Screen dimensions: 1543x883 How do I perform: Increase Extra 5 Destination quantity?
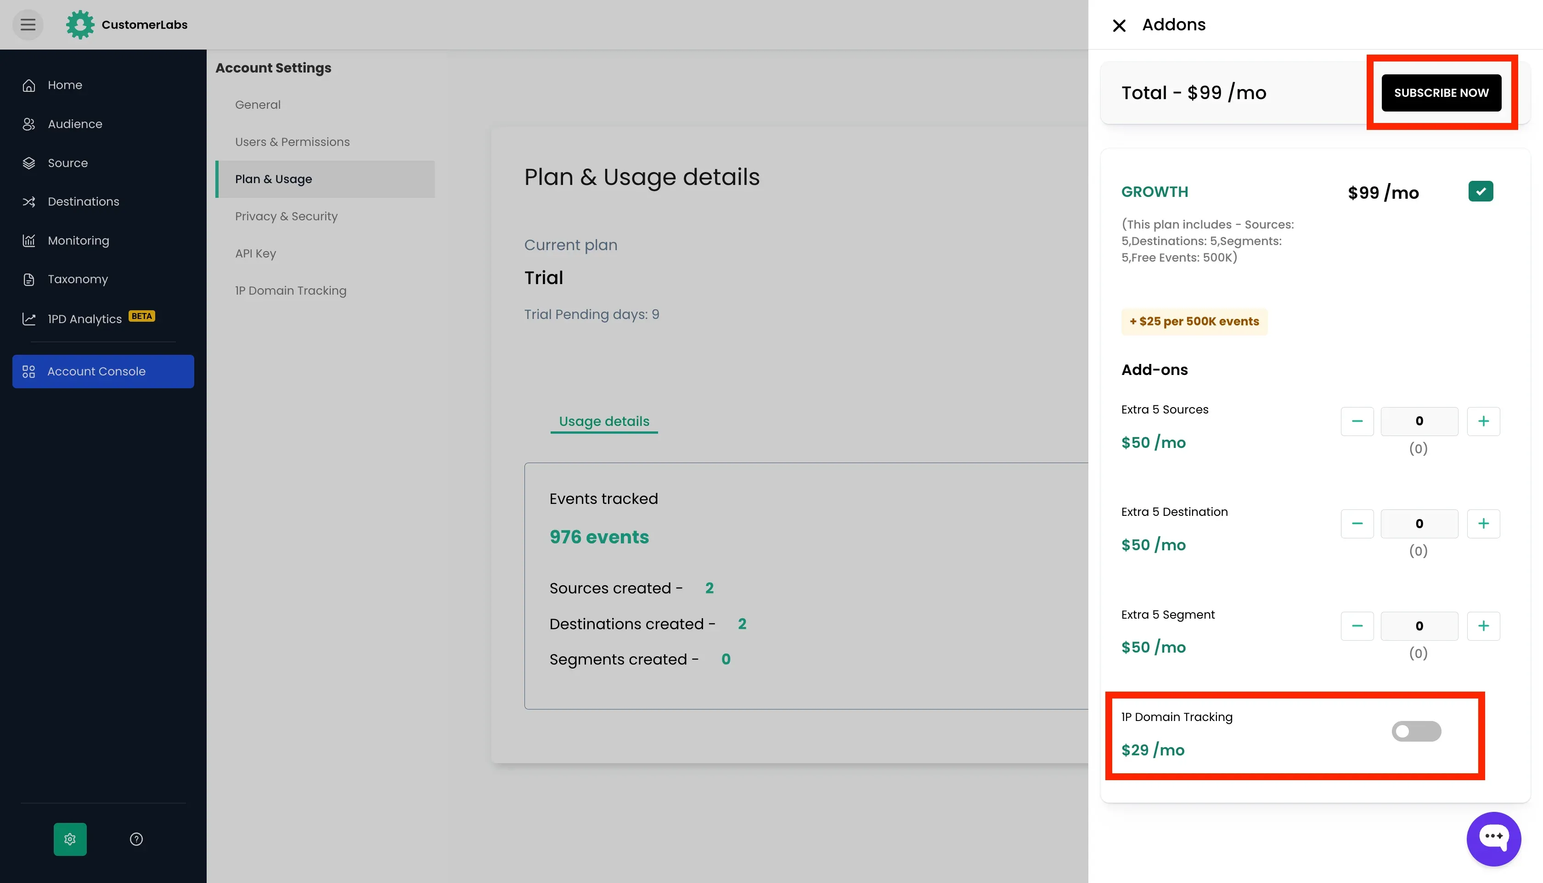point(1484,524)
